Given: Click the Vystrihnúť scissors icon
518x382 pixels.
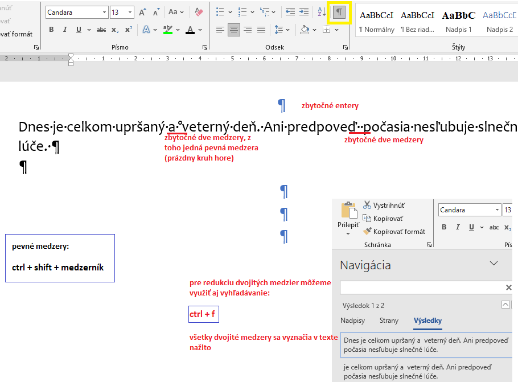Looking at the screenshot, I should tap(367, 205).
